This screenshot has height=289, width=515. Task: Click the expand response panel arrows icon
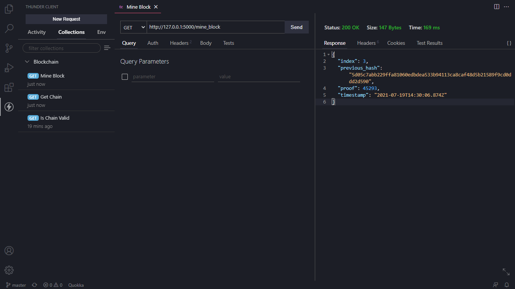(x=506, y=272)
